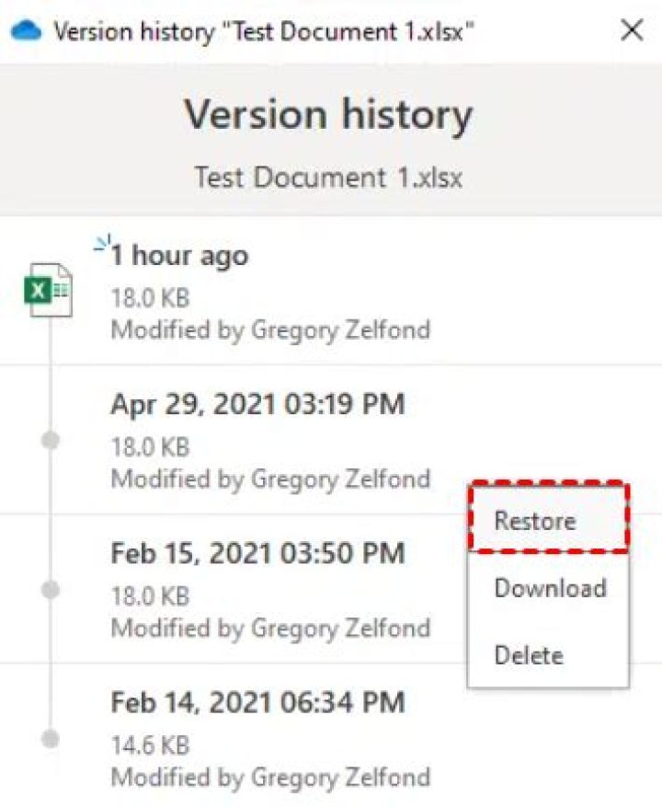Screen dimensions: 662x808
Task: Click 'Modified by Gregory Zelfond' under Apr 29 version
Action: pos(270,479)
